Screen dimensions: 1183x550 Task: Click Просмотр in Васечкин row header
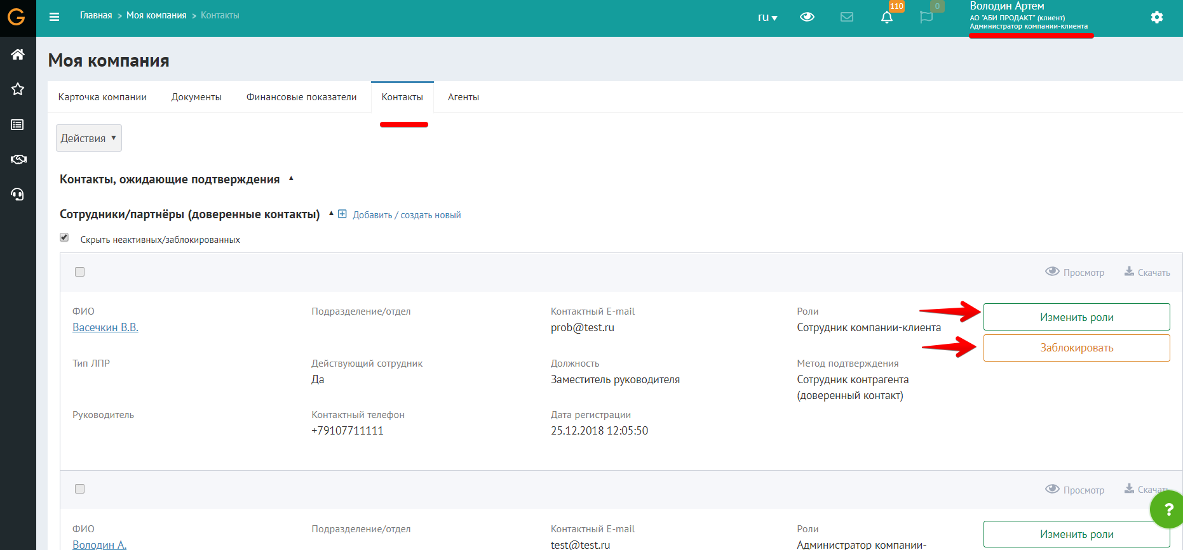tap(1075, 272)
